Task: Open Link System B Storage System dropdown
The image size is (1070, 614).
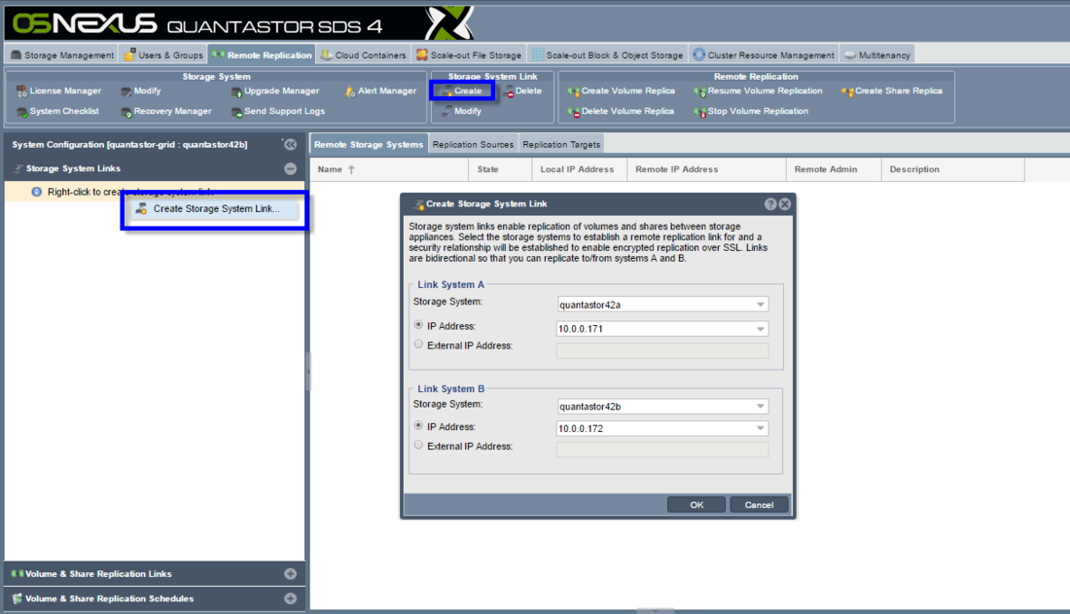Action: pos(761,407)
